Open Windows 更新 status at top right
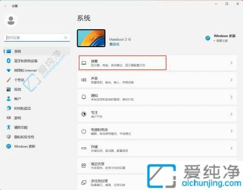The height and width of the screenshot is (190, 243). tap(221, 38)
